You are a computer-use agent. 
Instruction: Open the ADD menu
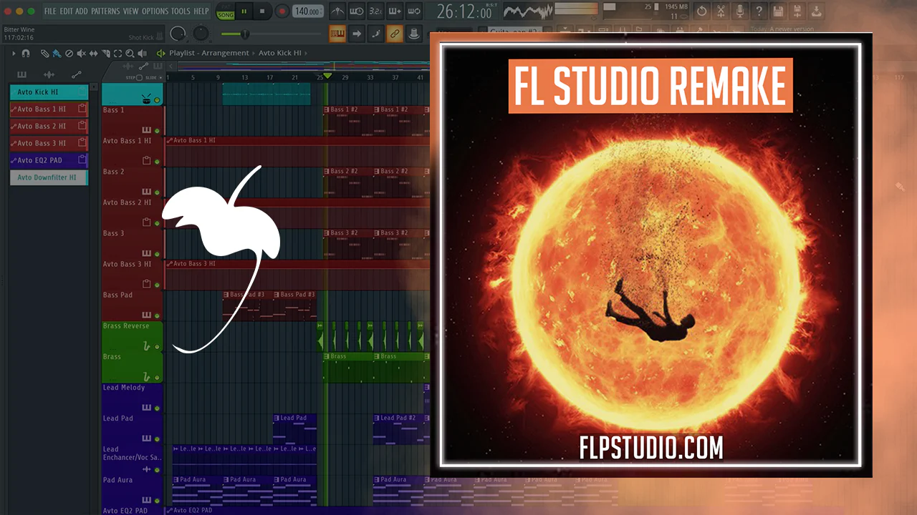point(82,11)
